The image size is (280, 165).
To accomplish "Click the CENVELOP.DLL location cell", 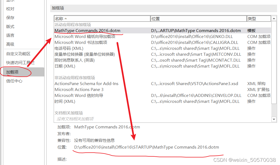I will pos(196,95).
